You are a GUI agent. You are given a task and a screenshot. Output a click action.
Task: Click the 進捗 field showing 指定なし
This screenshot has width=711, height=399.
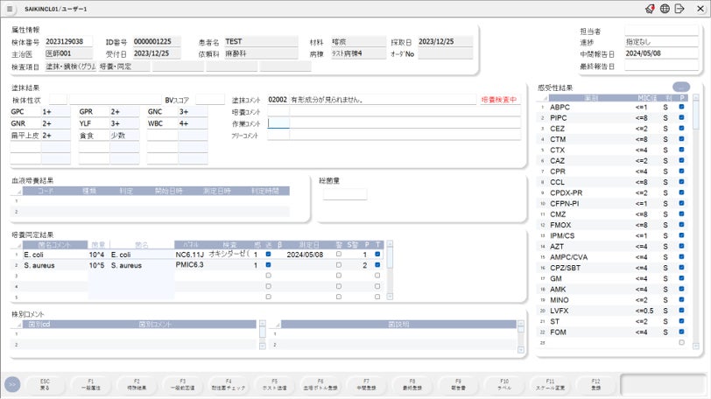pyautogui.click(x=661, y=42)
